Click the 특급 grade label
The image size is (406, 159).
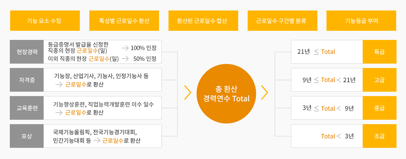379,52
